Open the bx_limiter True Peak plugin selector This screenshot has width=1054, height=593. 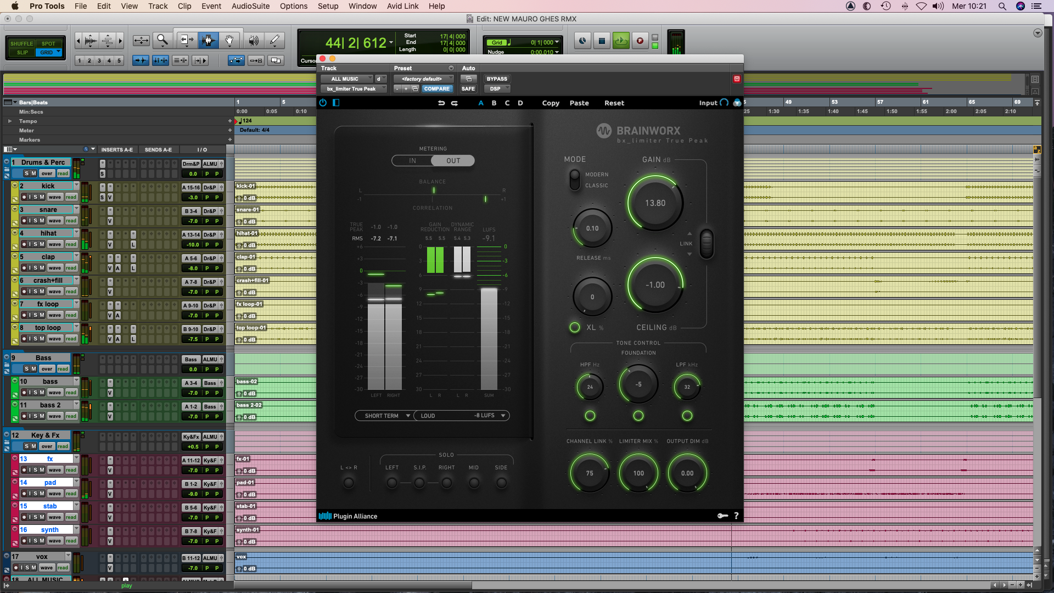[x=354, y=89]
